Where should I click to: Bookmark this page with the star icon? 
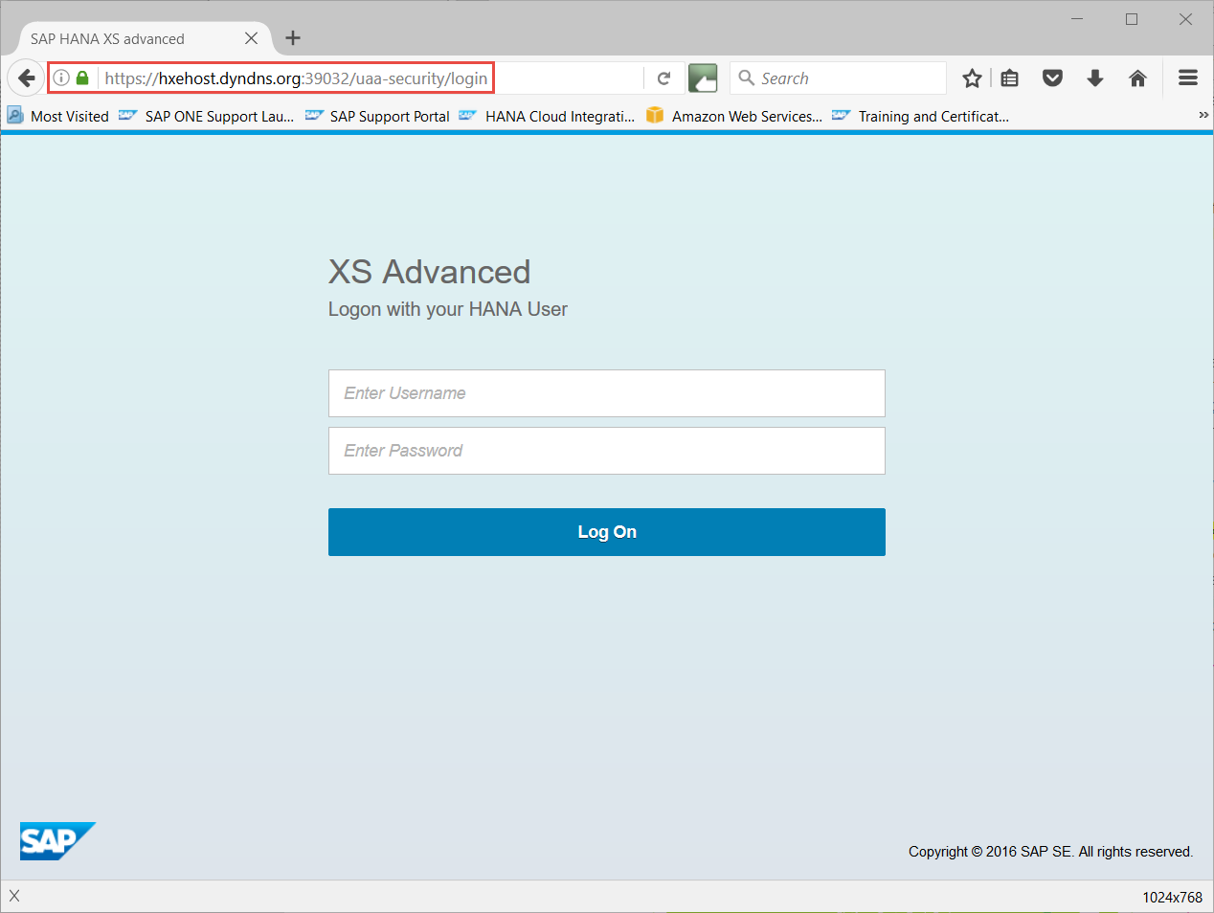[x=972, y=78]
